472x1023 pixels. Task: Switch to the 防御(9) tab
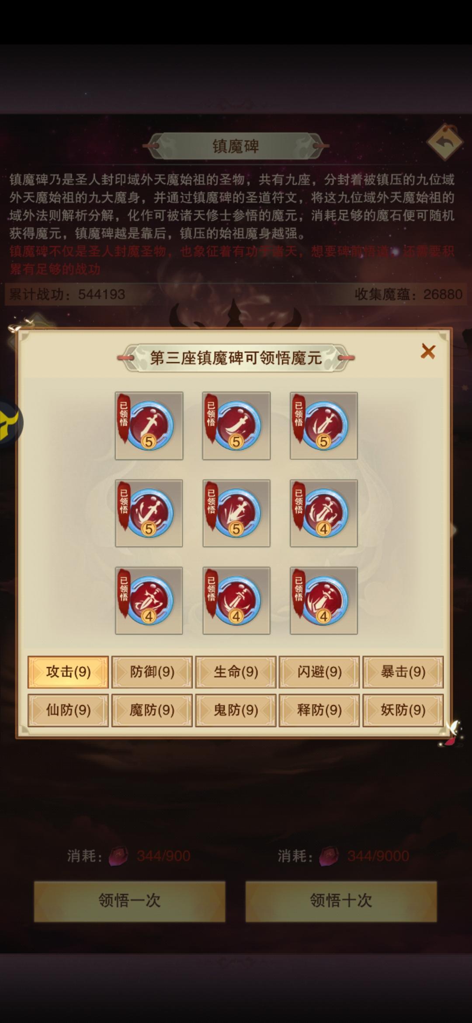click(152, 672)
